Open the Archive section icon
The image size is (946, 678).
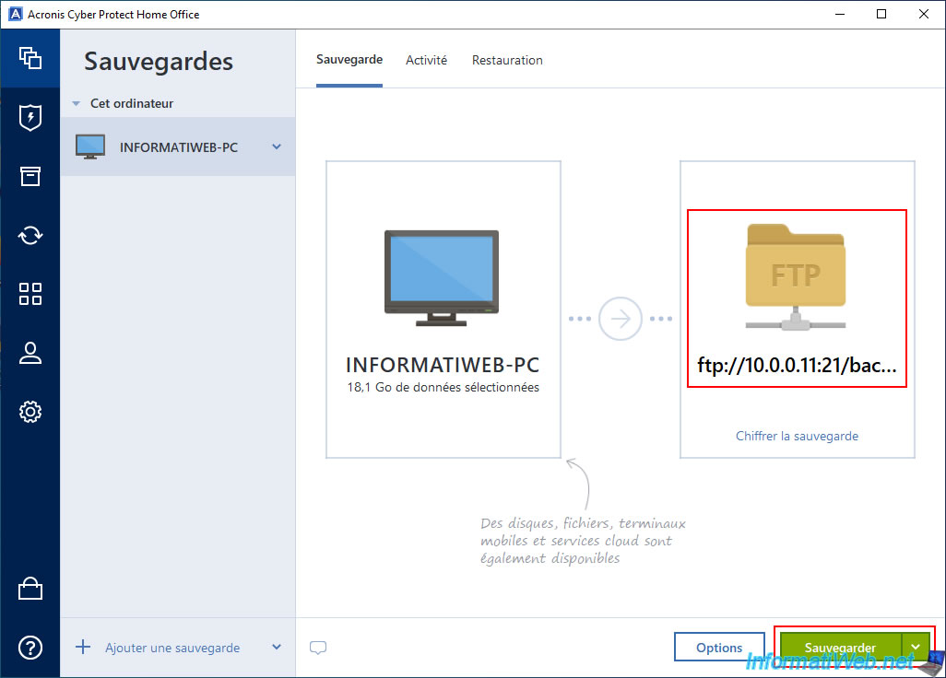(30, 176)
